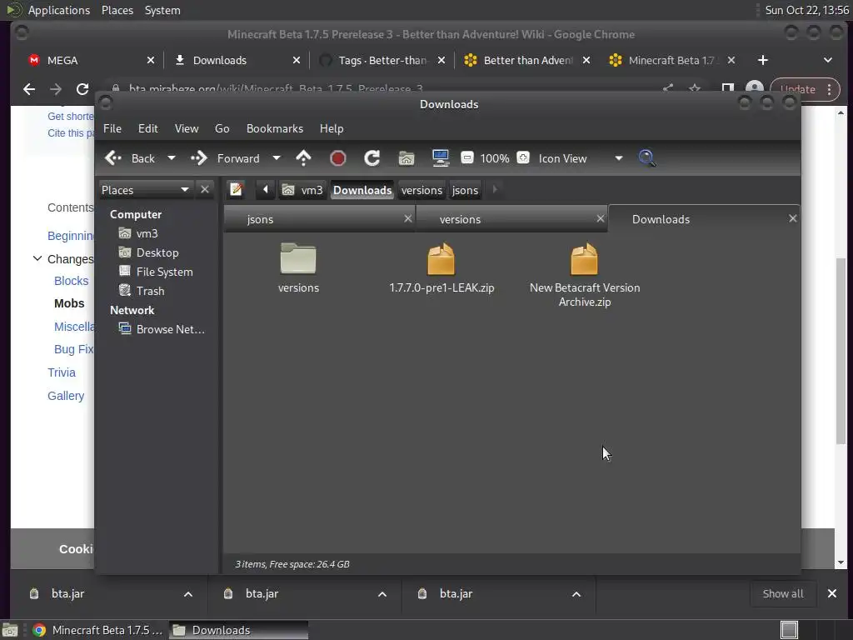
Task: Close the jsons tab
Action: point(408,218)
